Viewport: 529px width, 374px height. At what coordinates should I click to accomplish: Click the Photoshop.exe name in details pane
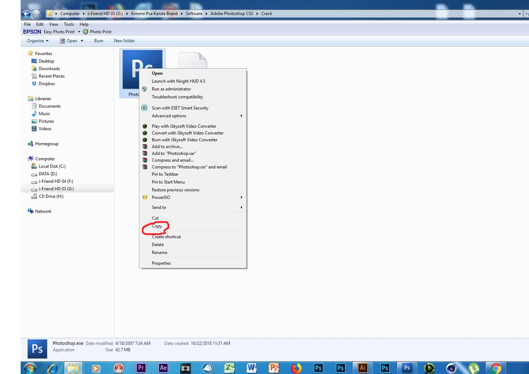coord(68,343)
